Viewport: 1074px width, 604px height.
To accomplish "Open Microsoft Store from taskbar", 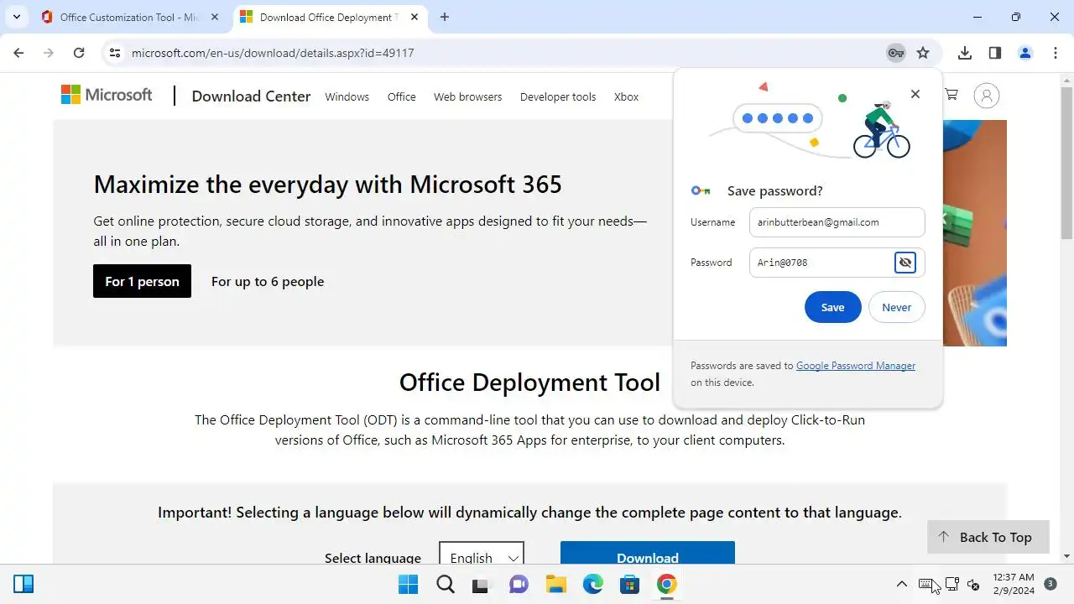I will pos(629,585).
